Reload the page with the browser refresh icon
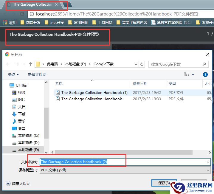The height and width of the screenshot is (194, 214). (x=22, y=14)
